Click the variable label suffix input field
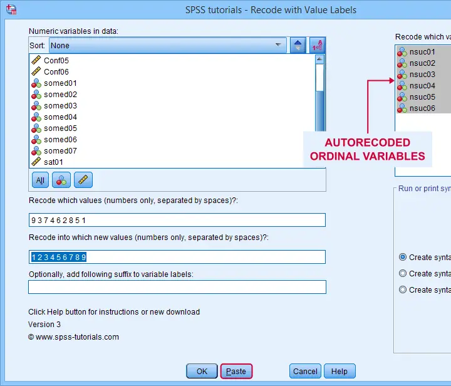Image resolution: width=451 pixels, height=386 pixels. [177, 287]
